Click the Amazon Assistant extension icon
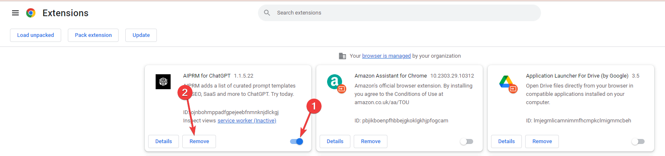This screenshot has width=665, height=156. tap(336, 83)
